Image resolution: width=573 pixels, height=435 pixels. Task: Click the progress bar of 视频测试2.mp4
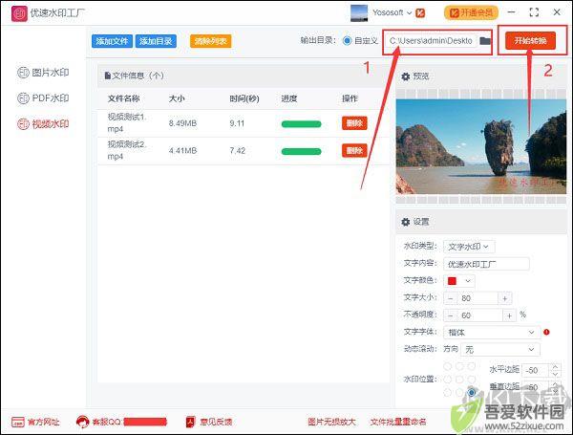coord(301,151)
